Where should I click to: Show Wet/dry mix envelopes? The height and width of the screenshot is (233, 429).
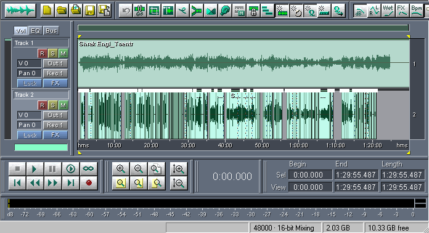pos(388,10)
